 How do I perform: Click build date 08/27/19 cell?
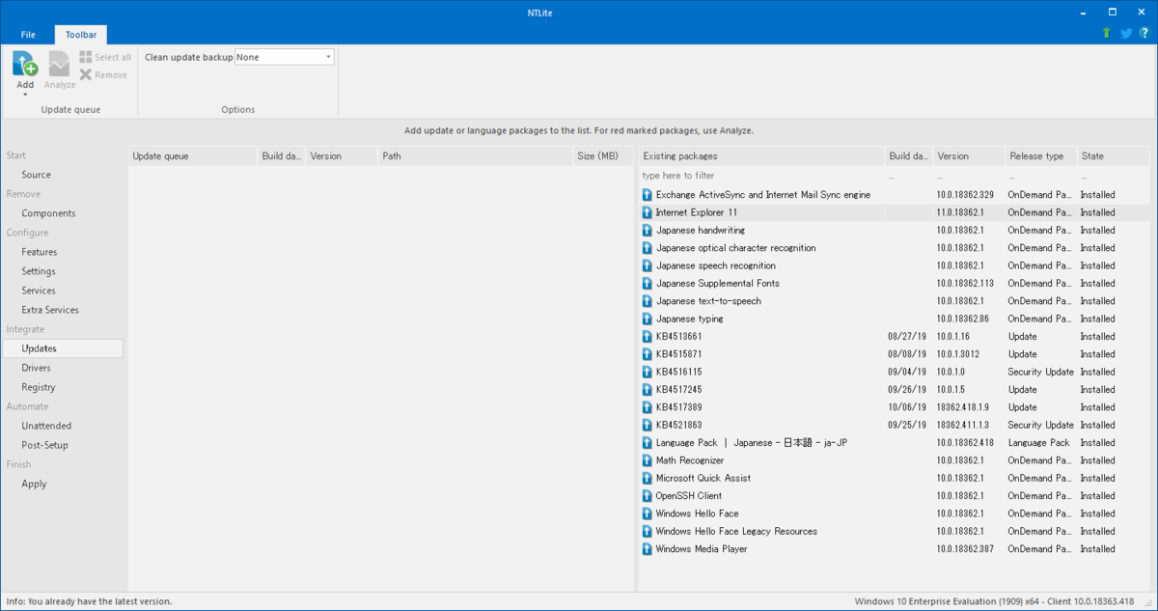click(906, 336)
